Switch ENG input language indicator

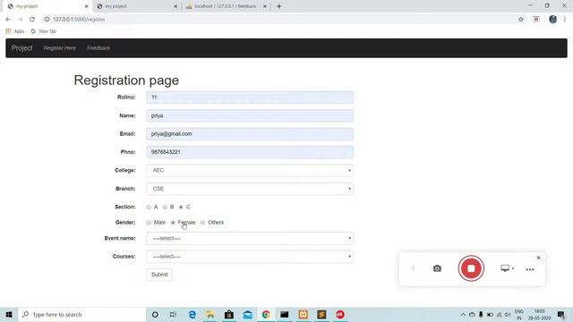pos(519,314)
